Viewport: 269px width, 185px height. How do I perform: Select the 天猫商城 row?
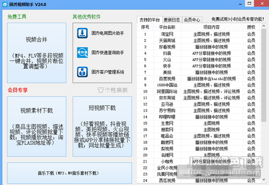[x=199, y=40]
